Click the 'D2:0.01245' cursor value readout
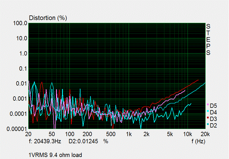The height and width of the screenshot is (159, 229). (x=83, y=141)
